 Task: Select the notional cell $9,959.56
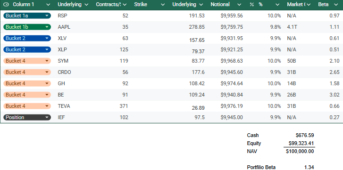tap(232, 16)
